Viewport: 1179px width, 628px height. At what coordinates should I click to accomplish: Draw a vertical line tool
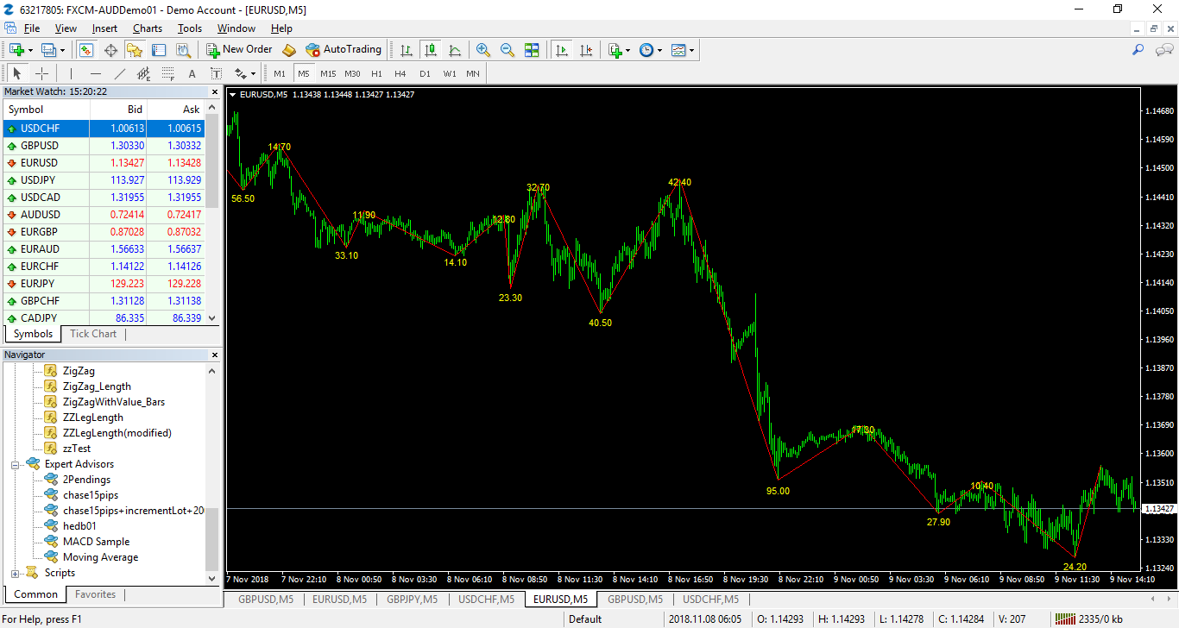(71, 73)
